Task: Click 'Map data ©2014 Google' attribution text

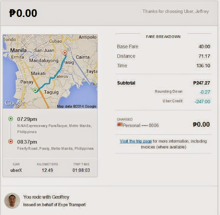Action: [x=76, y=106]
